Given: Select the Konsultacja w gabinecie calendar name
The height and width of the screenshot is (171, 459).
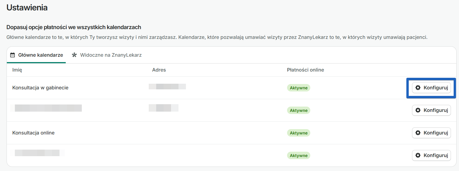Looking at the screenshot, I should [x=40, y=88].
